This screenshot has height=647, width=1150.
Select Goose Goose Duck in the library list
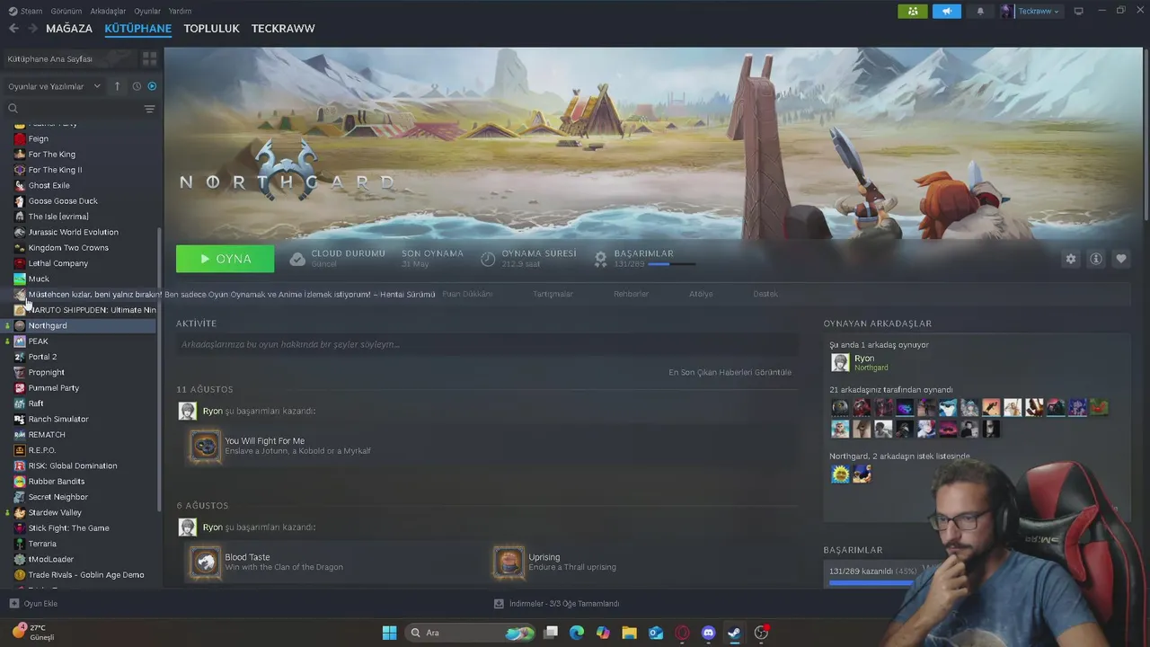pyautogui.click(x=63, y=201)
